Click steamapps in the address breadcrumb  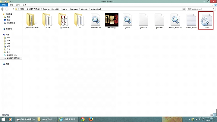[x=74, y=9]
